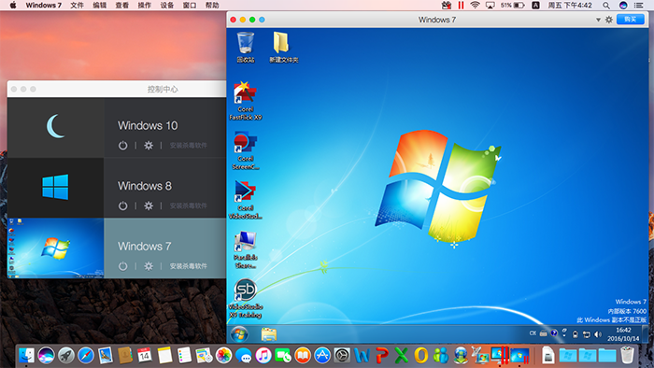Open the AirPlay display menu
Image resolution: width=654 pixels, height=368 pixels.
[x=490, y=5]
